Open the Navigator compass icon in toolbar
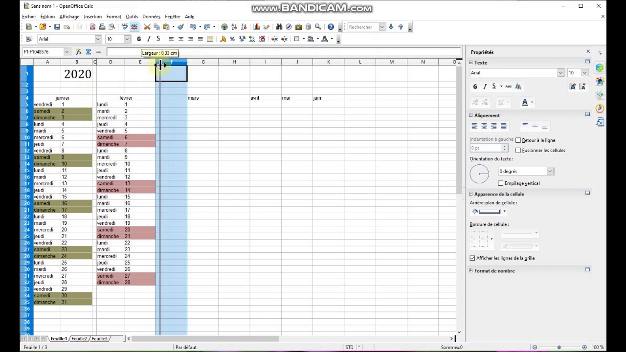Screen dimensions: 626x352 [289, 27]
